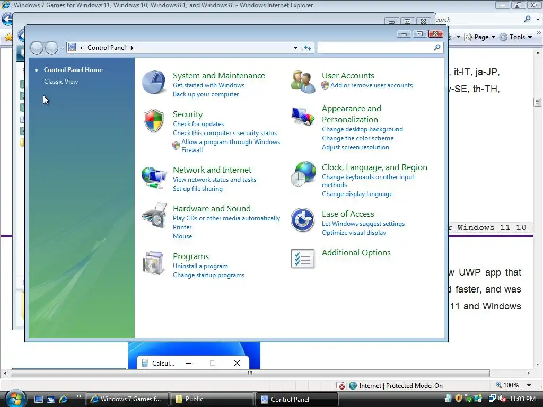The height and width of the screenshot is (407, 543).
Task: Open the zoom level dropdown arrow
Action: 529,385
